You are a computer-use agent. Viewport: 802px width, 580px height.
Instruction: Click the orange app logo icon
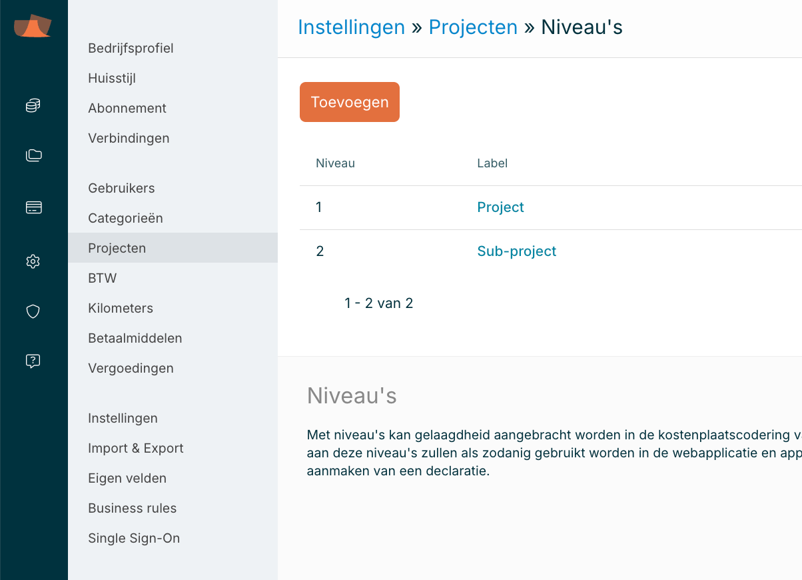(x=33, y=27)
